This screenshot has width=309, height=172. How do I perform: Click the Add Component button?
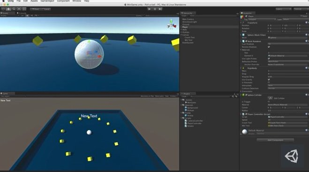click(275, 140)
